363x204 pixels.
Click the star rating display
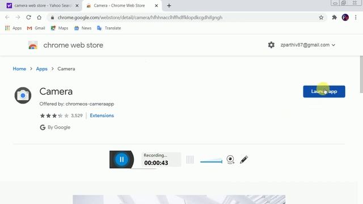point(54,116)
